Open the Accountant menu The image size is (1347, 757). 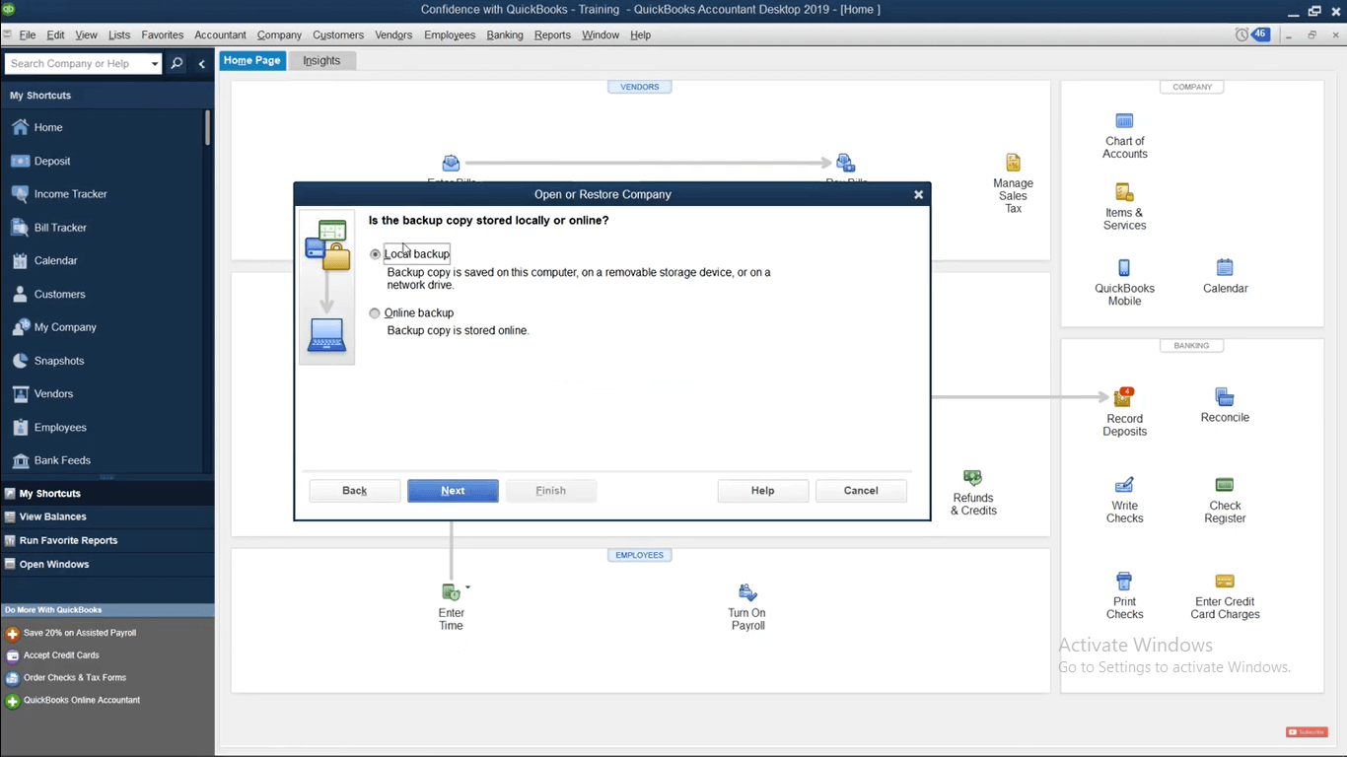tap(220, 35)
